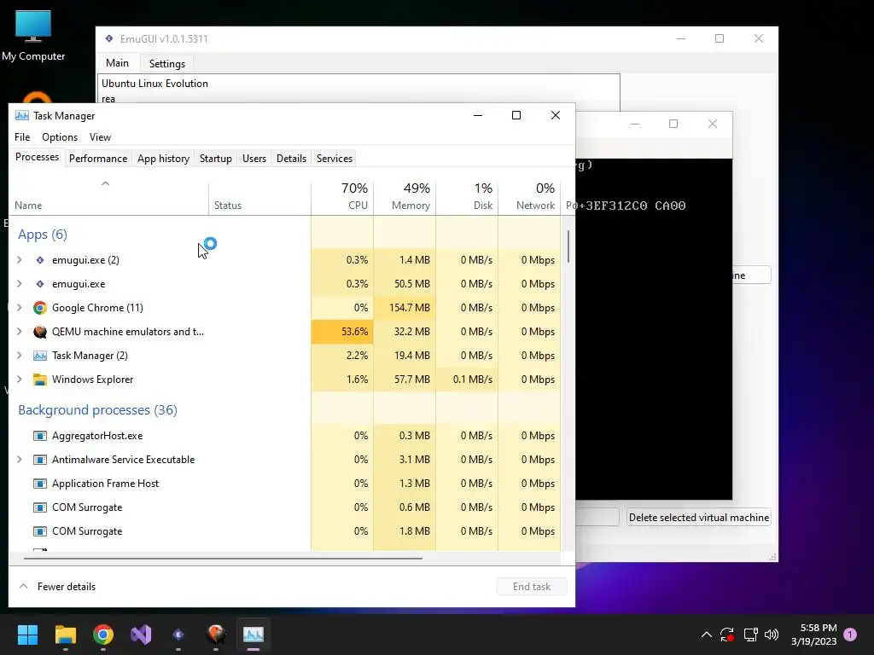Viewport: 874px width, 655px height.
Task: Click the Apps (6) group header
Action: 43,235
